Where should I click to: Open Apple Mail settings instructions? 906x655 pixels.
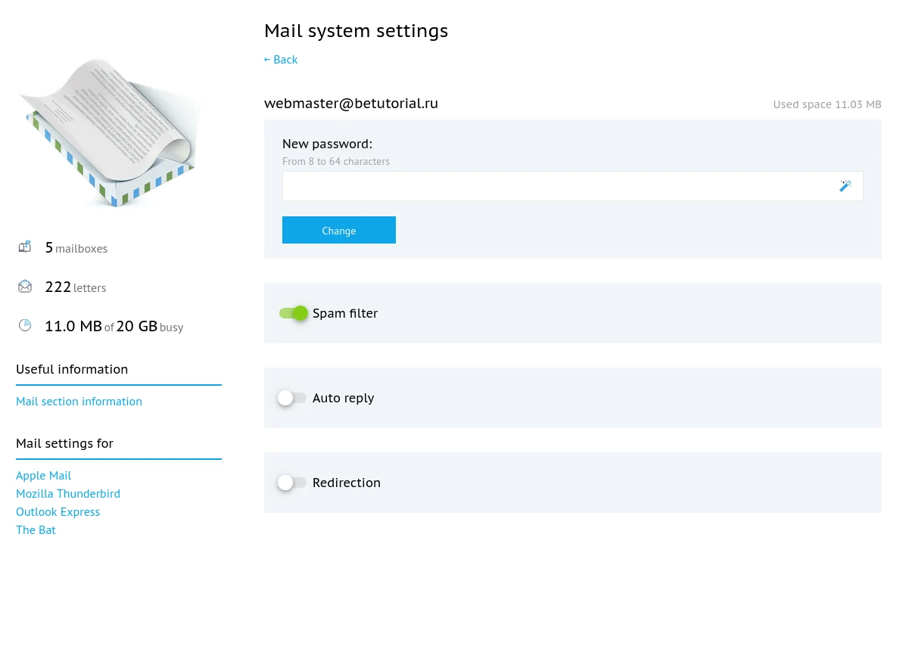pos(44,476)
